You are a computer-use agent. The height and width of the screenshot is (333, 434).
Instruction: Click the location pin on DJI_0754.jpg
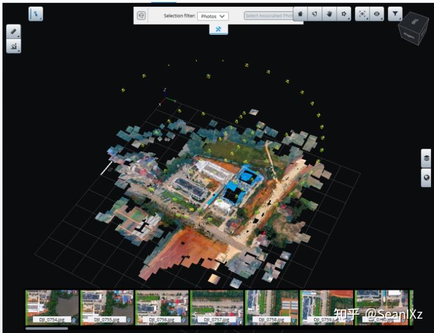[x=74, y=320]
